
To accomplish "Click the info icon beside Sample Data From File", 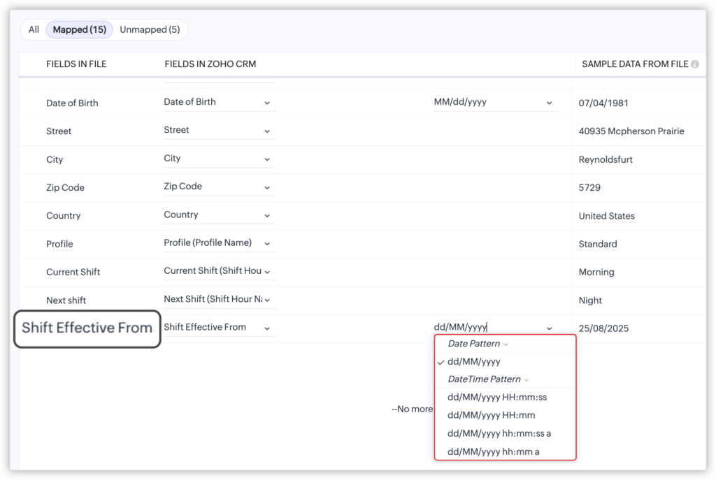I will tap(694, 64).
